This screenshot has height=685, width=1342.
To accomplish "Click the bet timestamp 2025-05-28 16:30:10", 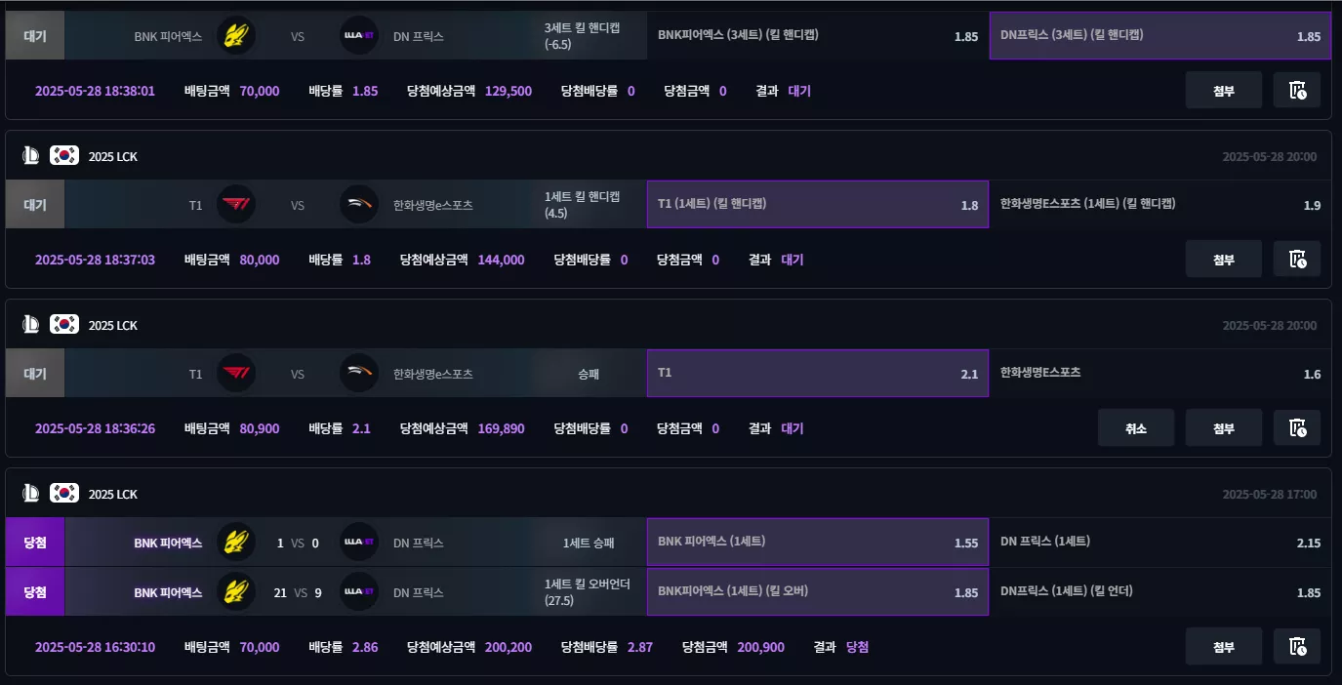I will pyautogui.click(x=95, y=647).
